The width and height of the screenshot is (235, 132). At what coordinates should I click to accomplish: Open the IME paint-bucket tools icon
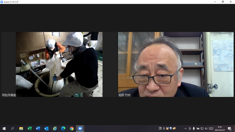tap(167, 128)
